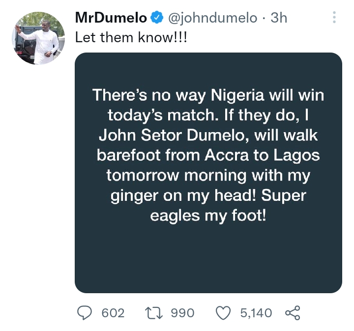
Task: Like the tweet with the heart icon
Action: click(223, 313)
